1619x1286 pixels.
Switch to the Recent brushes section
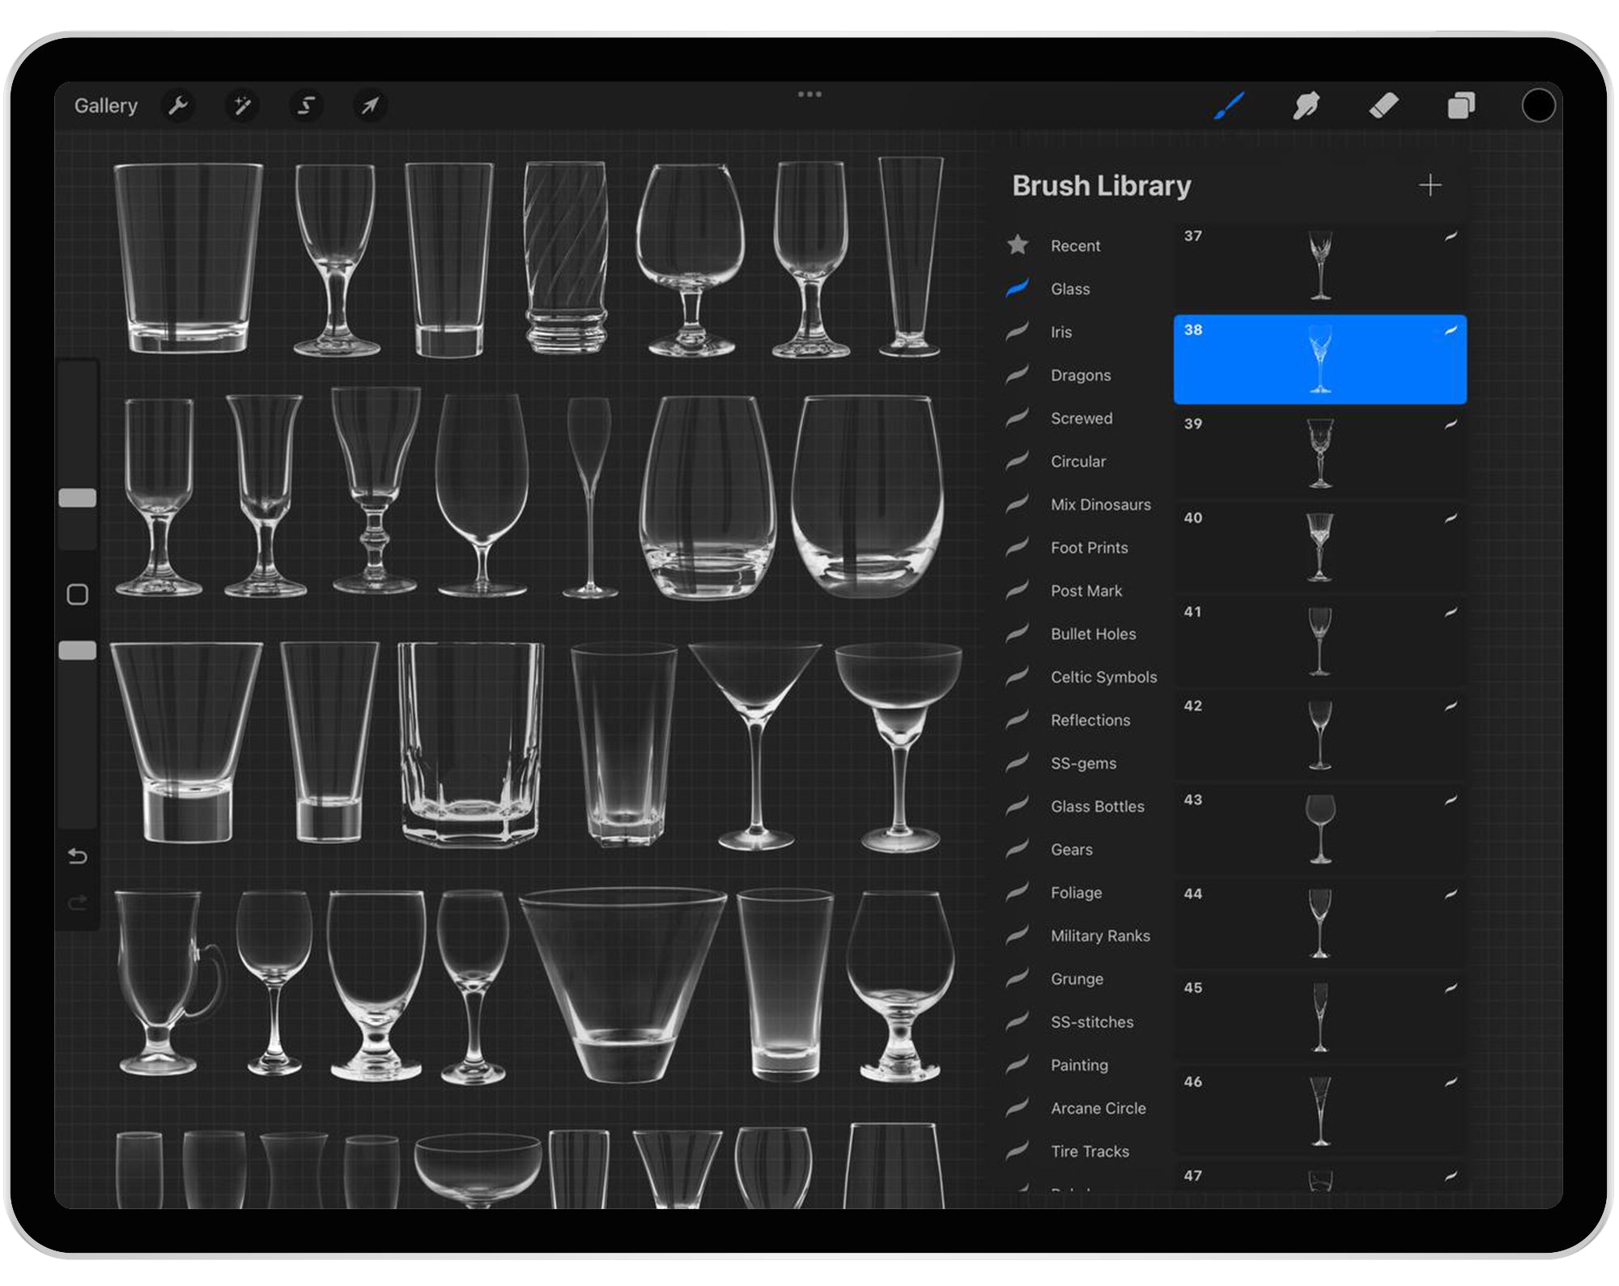pos(1075,245)
